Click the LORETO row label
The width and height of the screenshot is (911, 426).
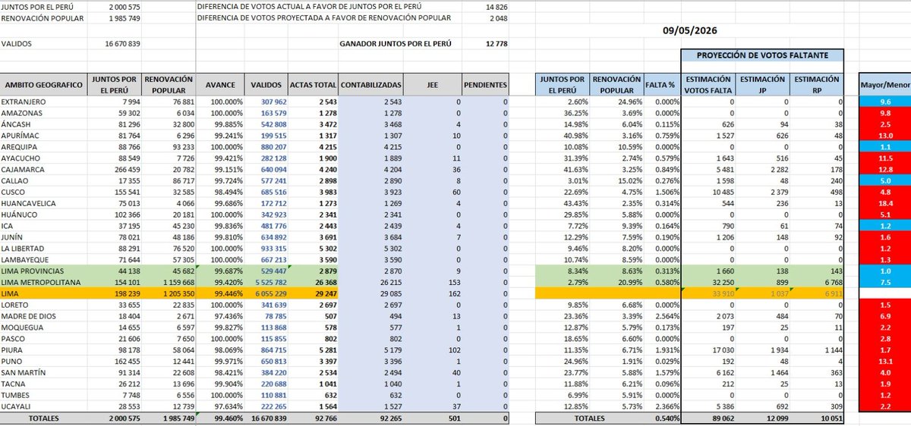click(x=17, y=305)
